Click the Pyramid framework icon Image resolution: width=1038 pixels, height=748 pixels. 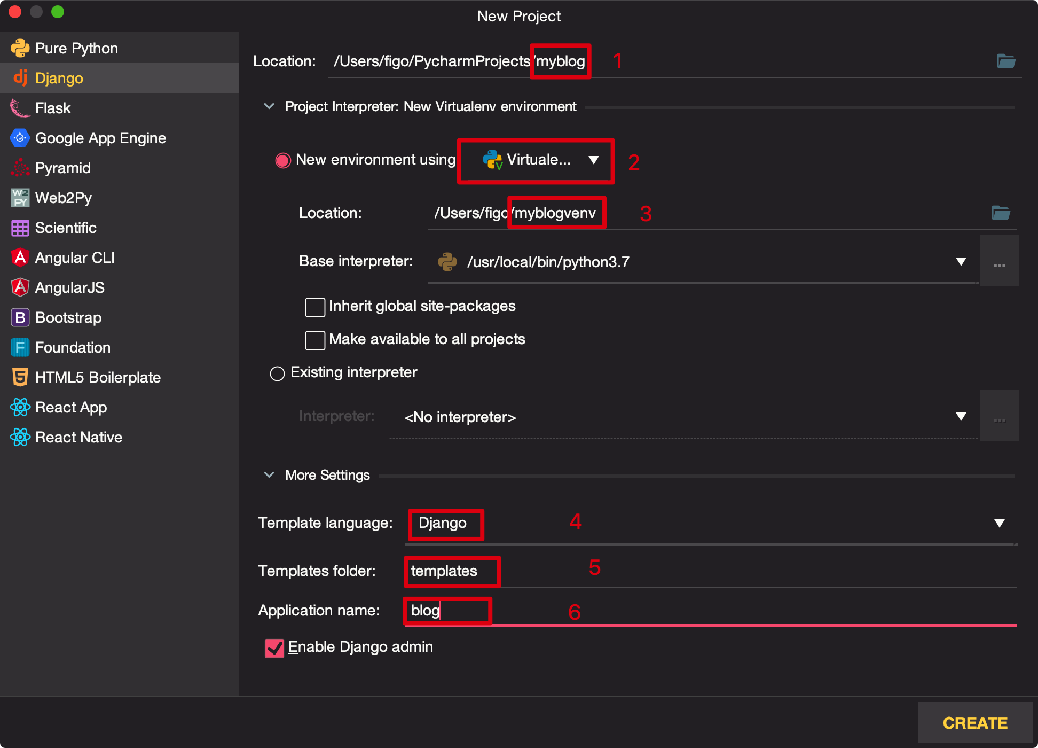point(20,168)
